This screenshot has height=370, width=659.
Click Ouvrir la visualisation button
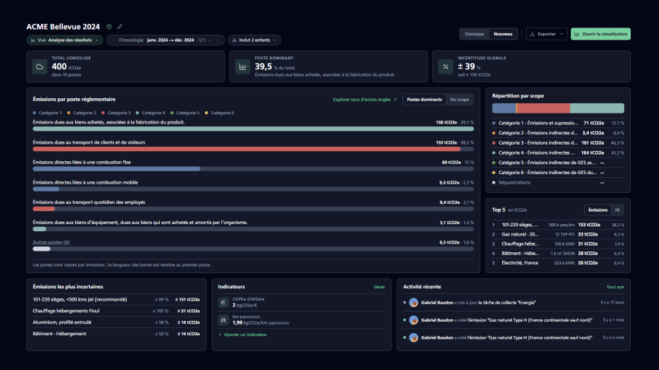pos(600,34)
